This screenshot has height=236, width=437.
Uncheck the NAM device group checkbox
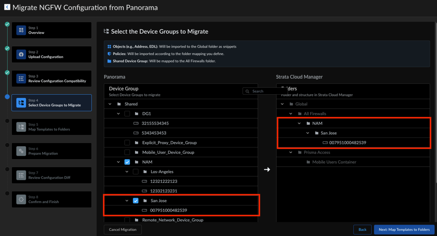coord(127,162)
